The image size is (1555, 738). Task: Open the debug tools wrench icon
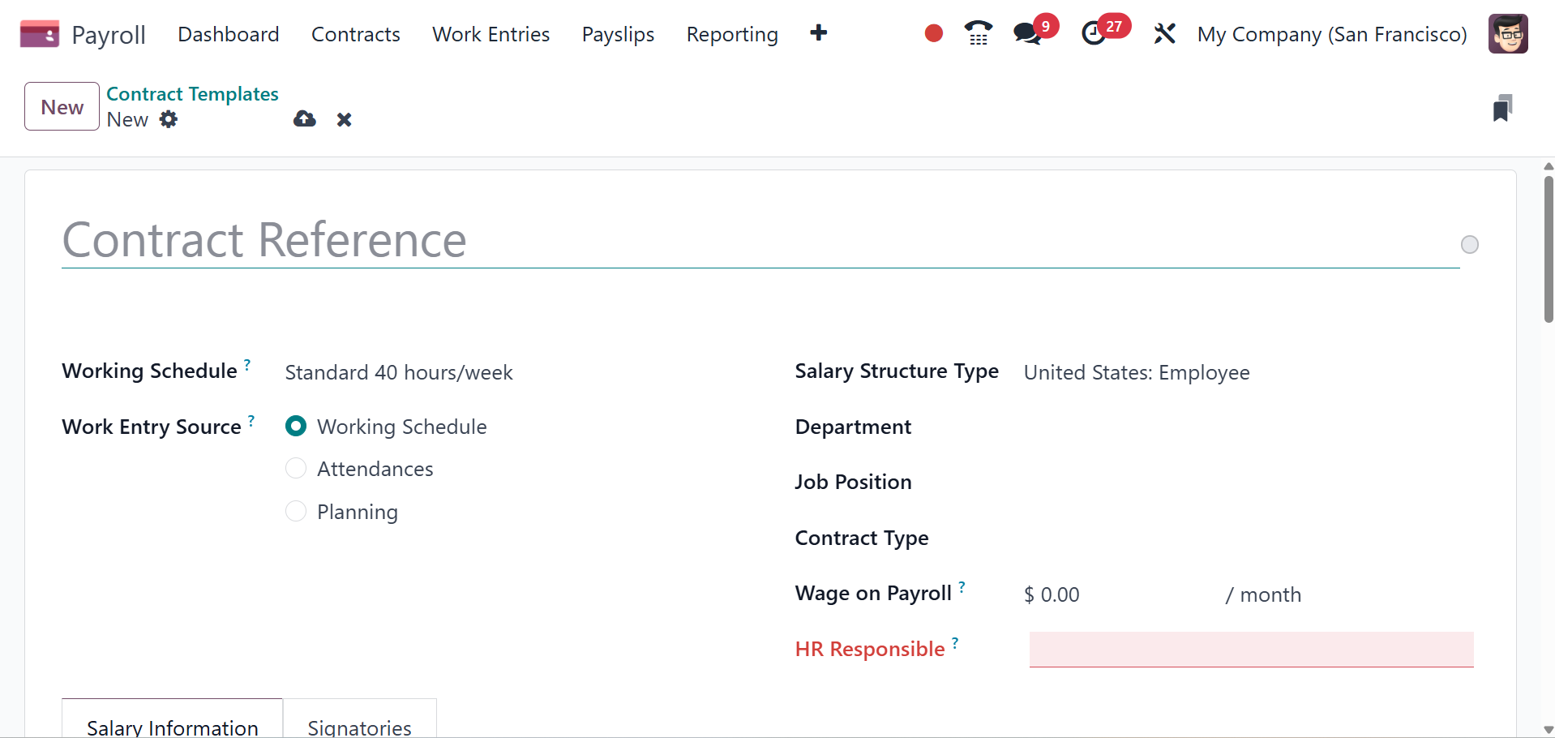[1164, 33]
